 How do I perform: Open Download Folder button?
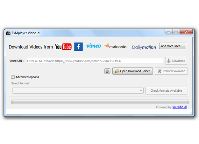[x=132, y=71]
